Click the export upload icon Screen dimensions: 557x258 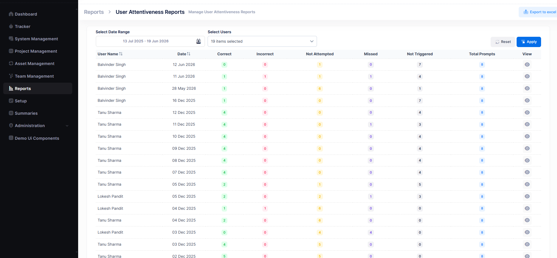(526, 12)
